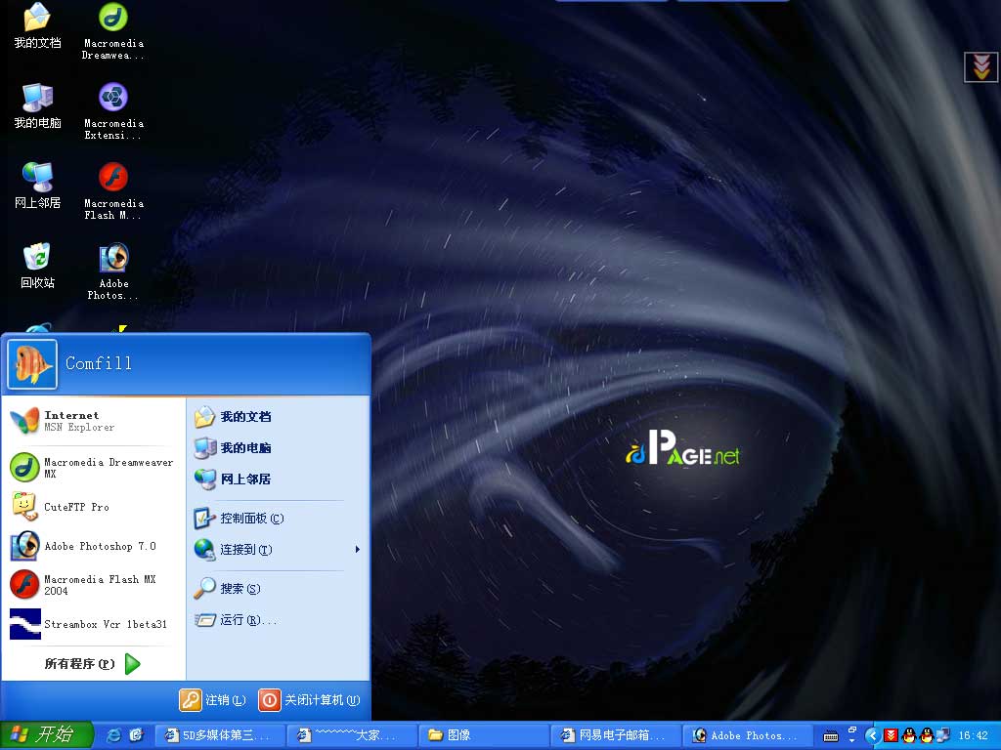
Task: Choose 运行 from the Start menu
Action: pyautogui.click(x=246, y=620)
